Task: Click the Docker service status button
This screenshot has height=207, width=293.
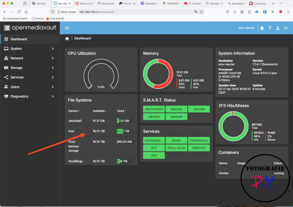Action: 176,140
